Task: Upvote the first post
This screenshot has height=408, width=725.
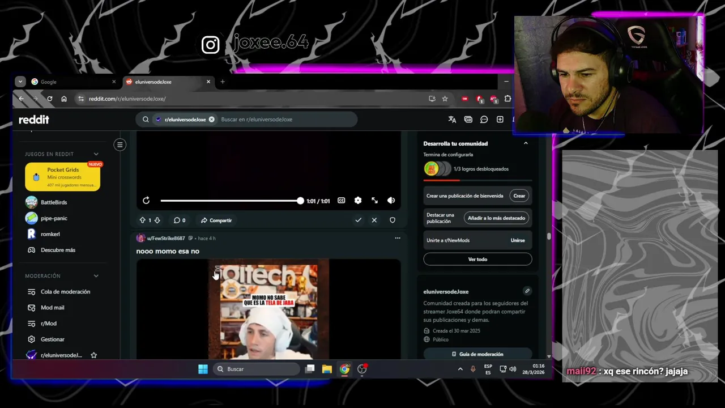Action: [142, 220]
